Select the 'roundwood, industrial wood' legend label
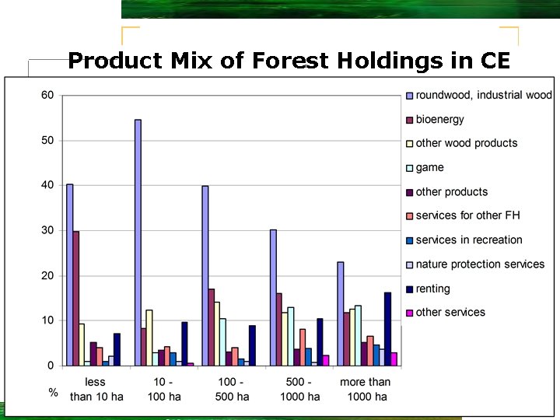 pos(484,95)
